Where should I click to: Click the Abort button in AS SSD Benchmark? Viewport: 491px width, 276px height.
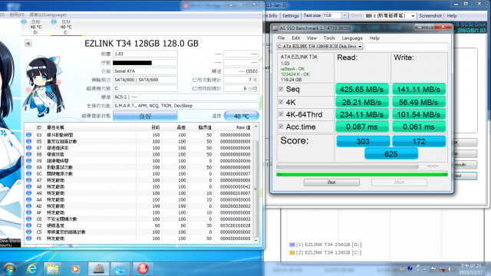(x=399, y=182)
